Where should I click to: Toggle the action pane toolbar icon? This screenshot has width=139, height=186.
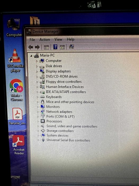(62, 47)
